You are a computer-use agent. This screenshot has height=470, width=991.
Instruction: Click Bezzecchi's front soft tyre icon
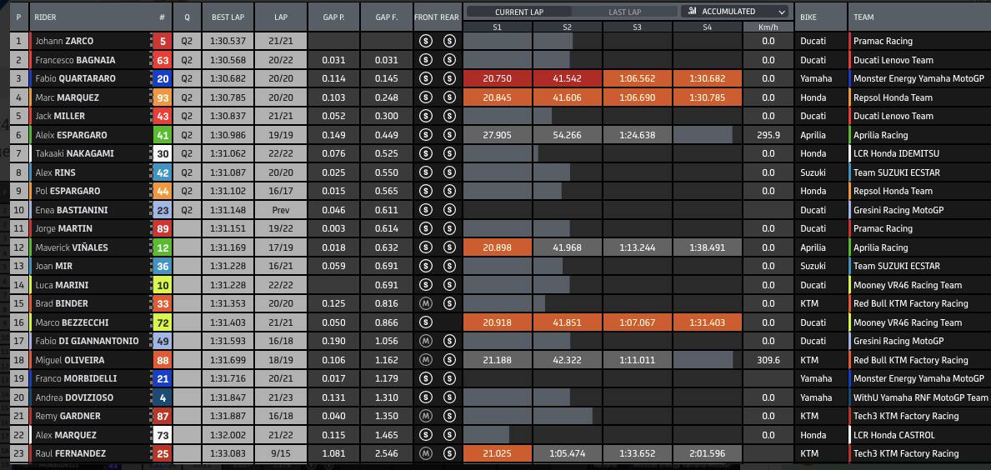425,322
